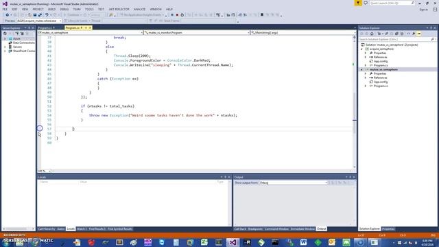The image size is (439, 247).
Task: Open the DEBUG menu
Action: (x=64, y=9)
